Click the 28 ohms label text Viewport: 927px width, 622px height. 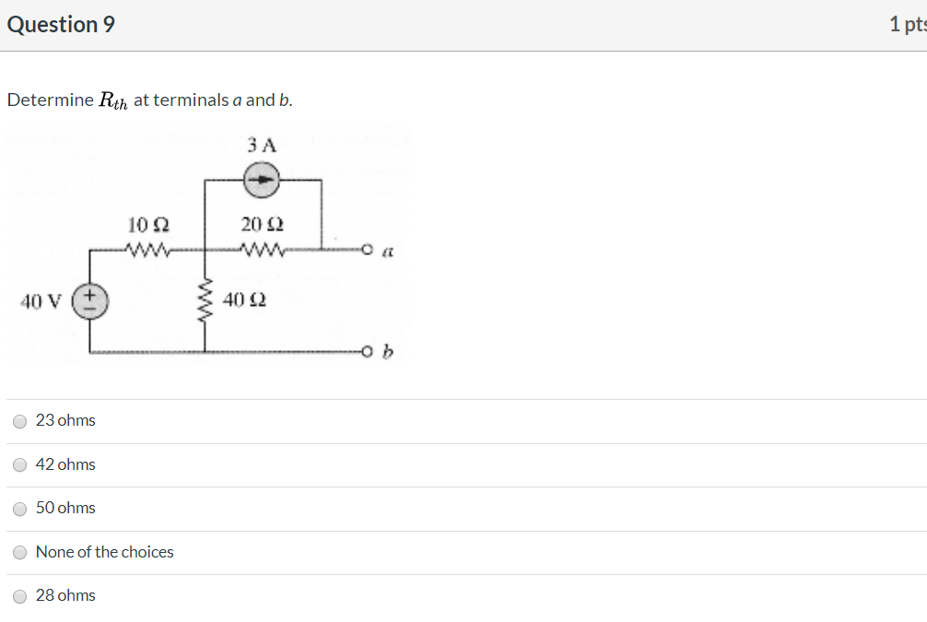65,595
